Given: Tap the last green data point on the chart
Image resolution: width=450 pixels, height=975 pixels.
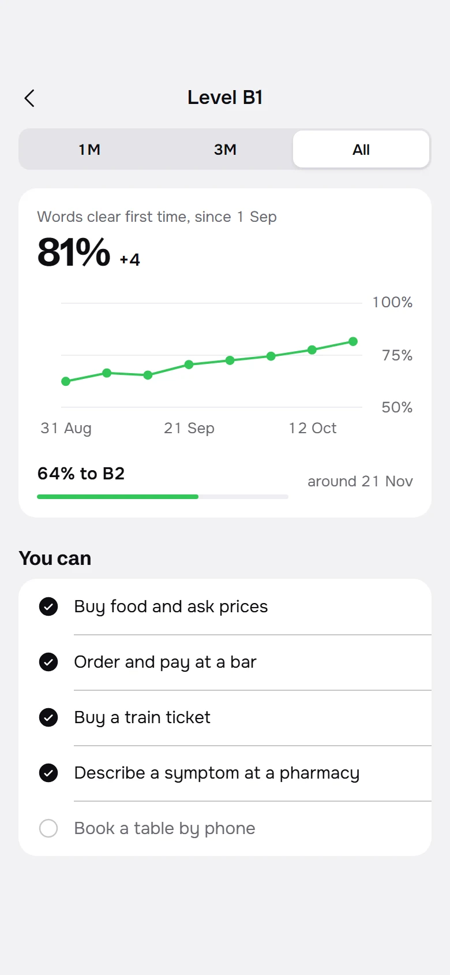Looking at the screenshot, I should [353, 341].
